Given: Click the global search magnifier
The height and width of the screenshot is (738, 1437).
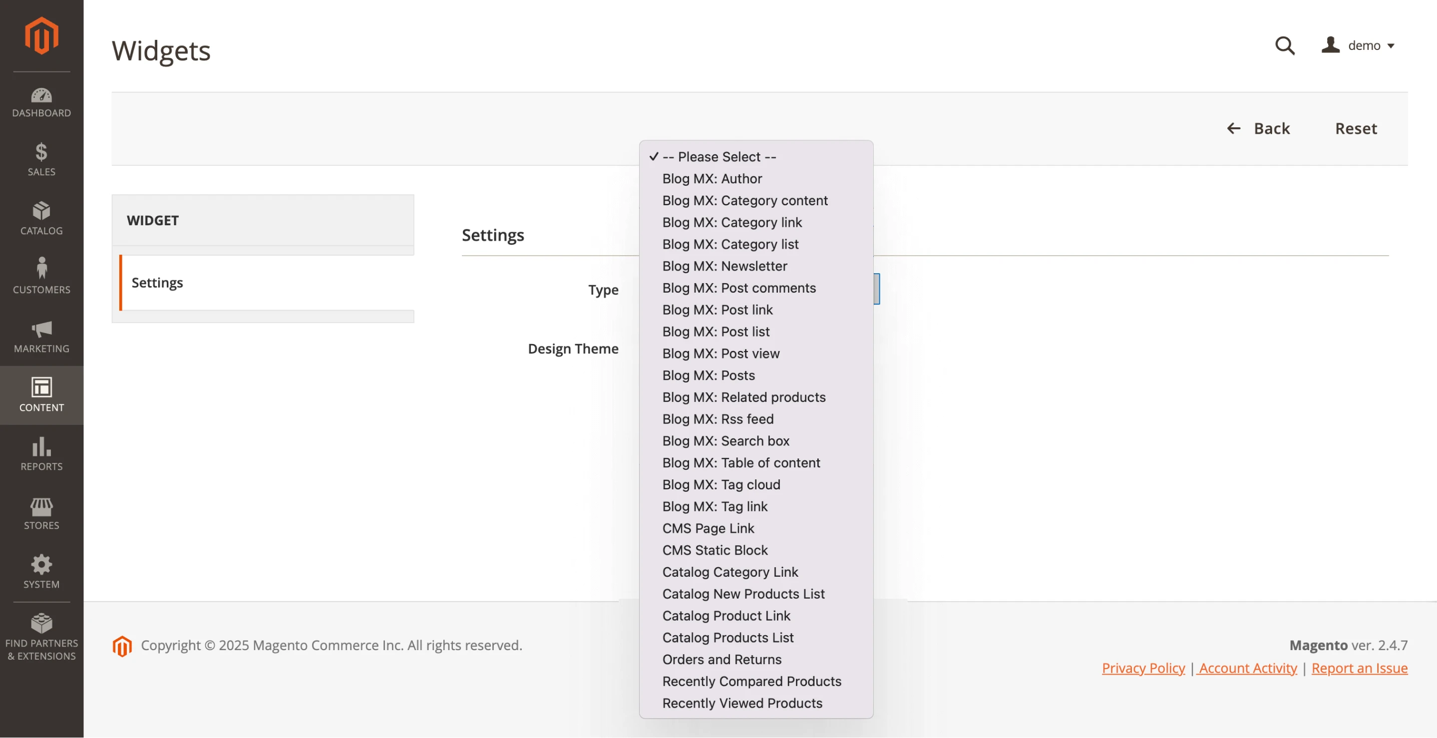Looking at the screenshot, I should click(1285, 46).
